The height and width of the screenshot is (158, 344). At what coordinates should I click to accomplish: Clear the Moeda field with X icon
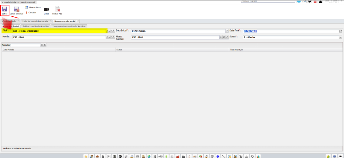107,37
